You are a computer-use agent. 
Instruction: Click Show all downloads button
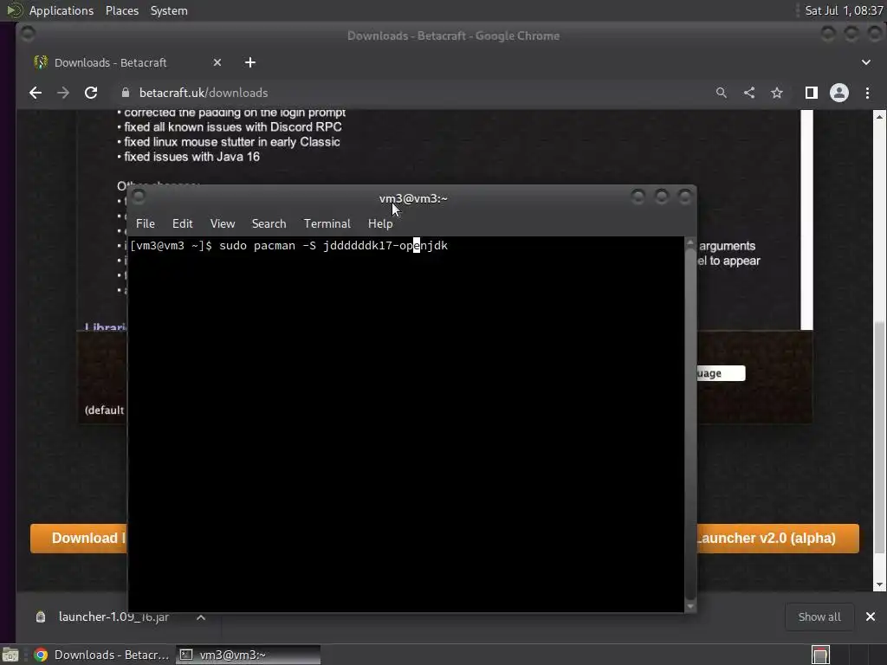click(819, 617)
